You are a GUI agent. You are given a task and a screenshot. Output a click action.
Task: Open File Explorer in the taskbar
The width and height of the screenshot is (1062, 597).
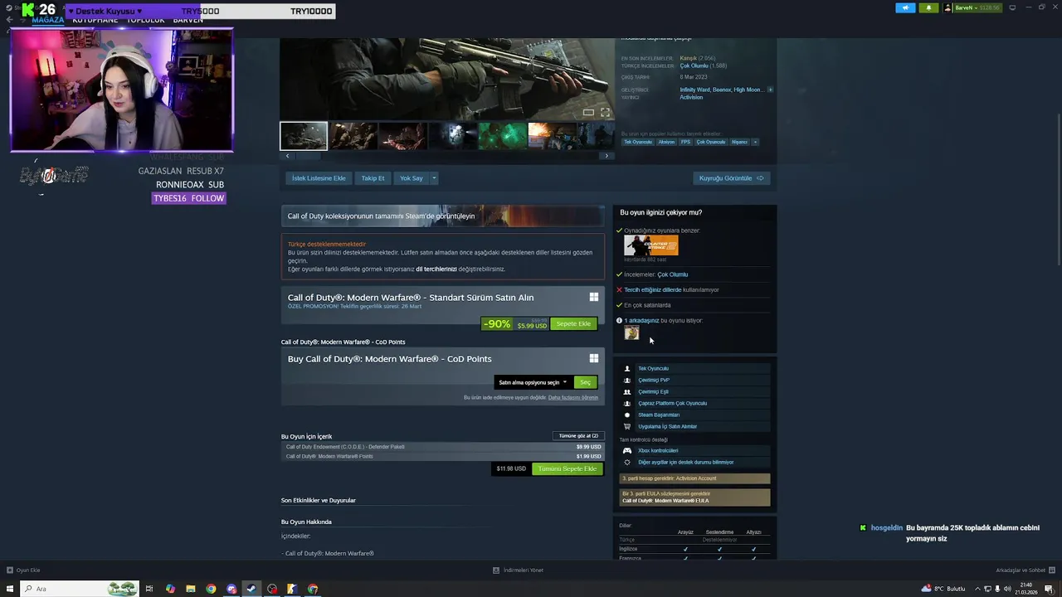click(190, 589)
